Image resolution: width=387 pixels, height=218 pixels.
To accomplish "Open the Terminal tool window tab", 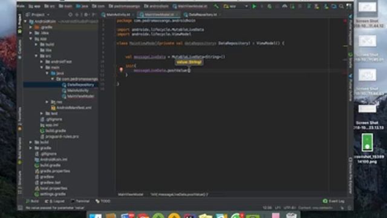I will click(80, 202).
